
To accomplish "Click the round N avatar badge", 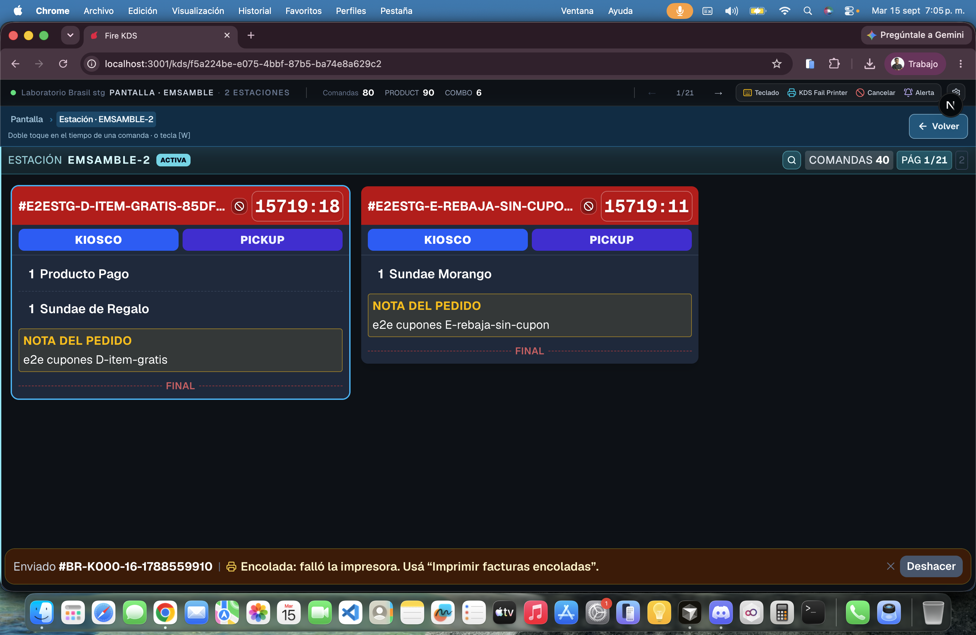I will 950,105.
